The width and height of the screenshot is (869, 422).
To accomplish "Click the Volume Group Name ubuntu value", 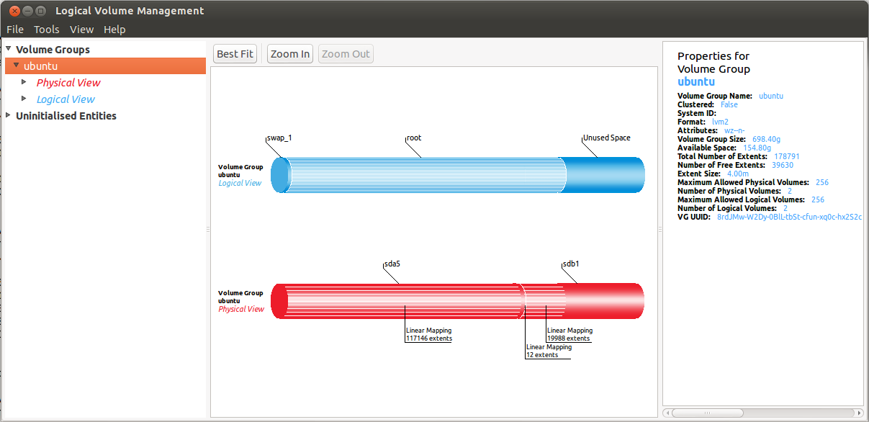I will [771, 96].
